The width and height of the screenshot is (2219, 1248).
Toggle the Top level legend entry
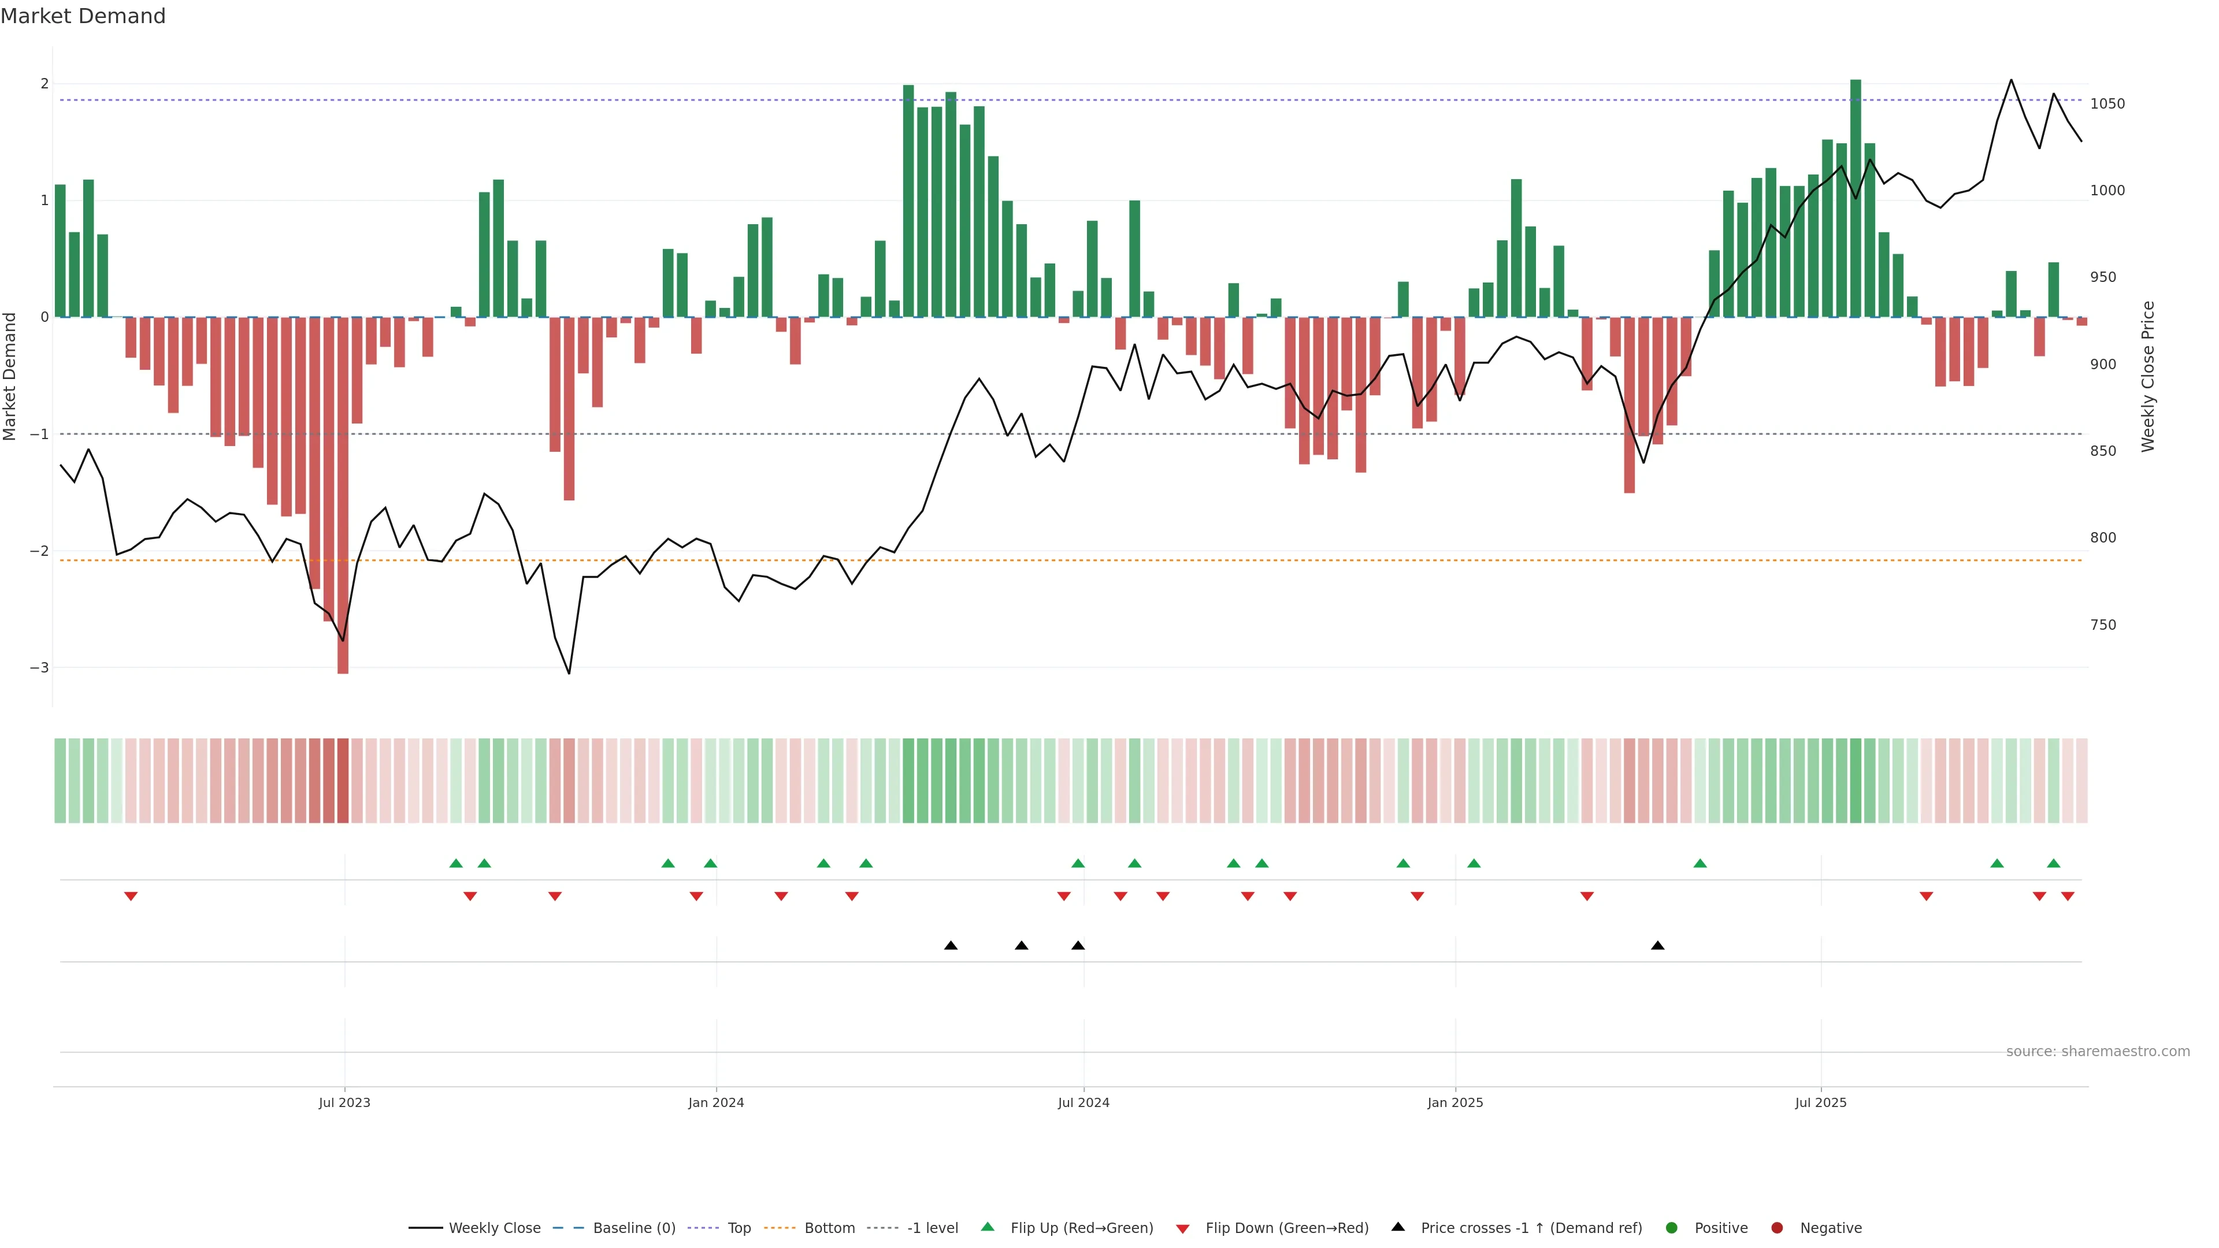pyautogui.click(x=739, y=1228)
